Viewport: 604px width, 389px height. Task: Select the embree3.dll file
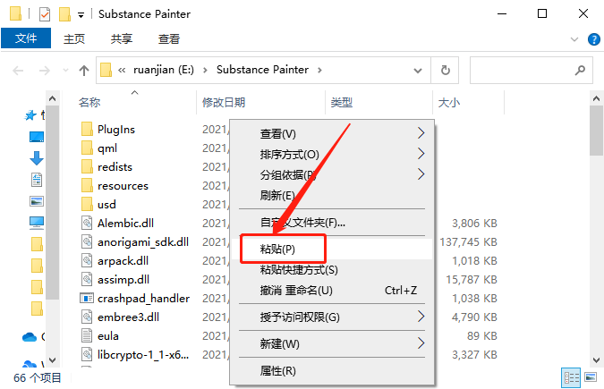point(128,317)
